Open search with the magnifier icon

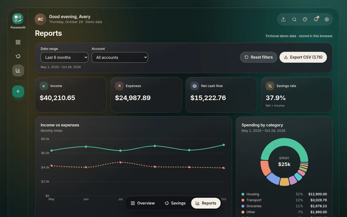(x=294, y=20)
